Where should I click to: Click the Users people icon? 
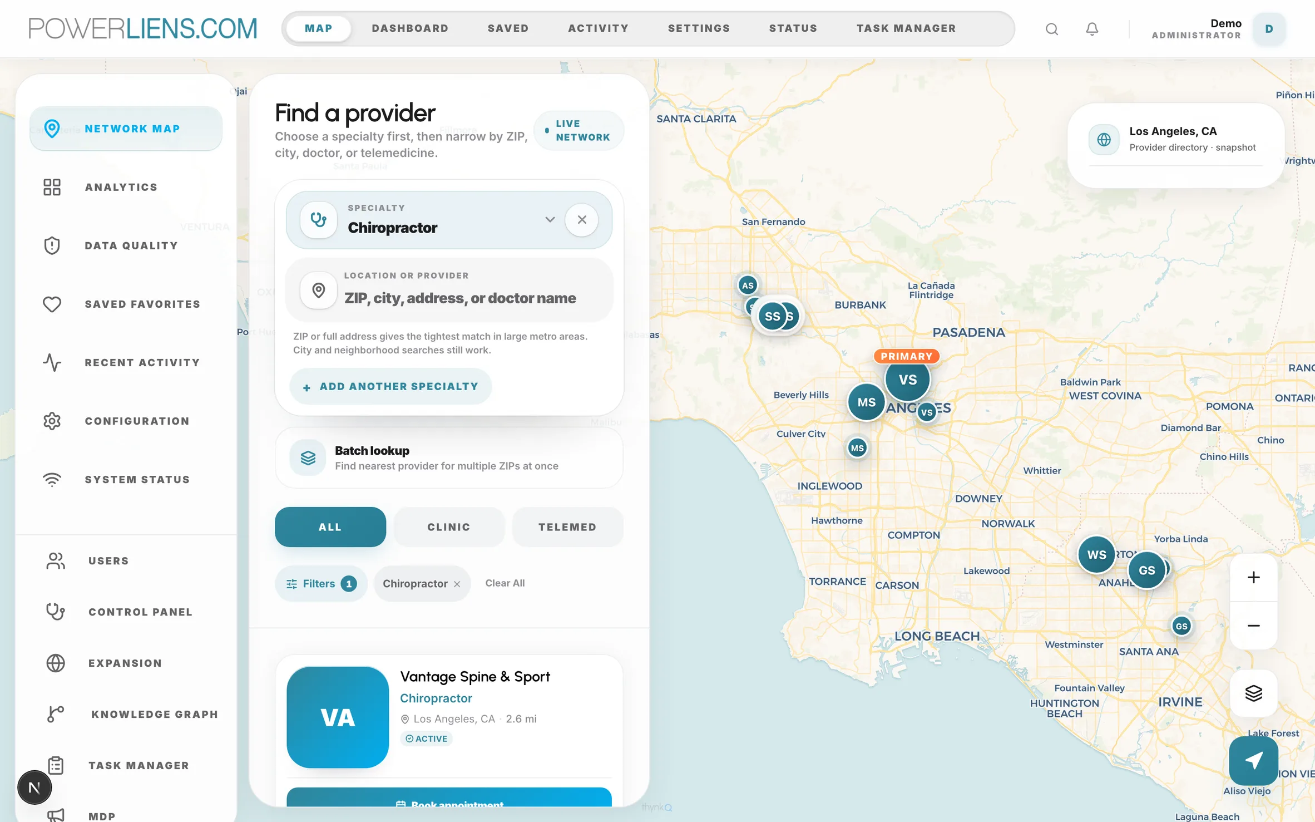56,560
